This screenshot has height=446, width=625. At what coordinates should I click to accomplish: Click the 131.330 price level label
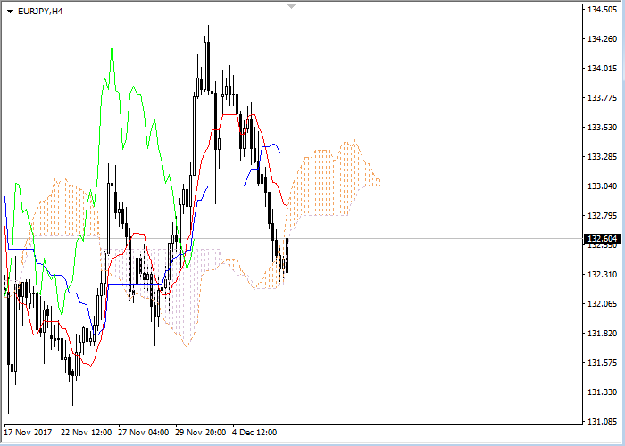603,392
